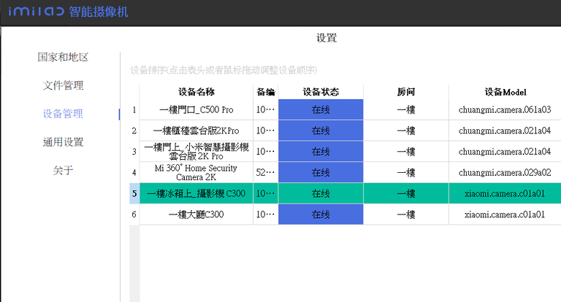Click 在线 status of 一樓冰箱上 camera
The height and width of the screenshot is (302, 561).
coord(321,194)
